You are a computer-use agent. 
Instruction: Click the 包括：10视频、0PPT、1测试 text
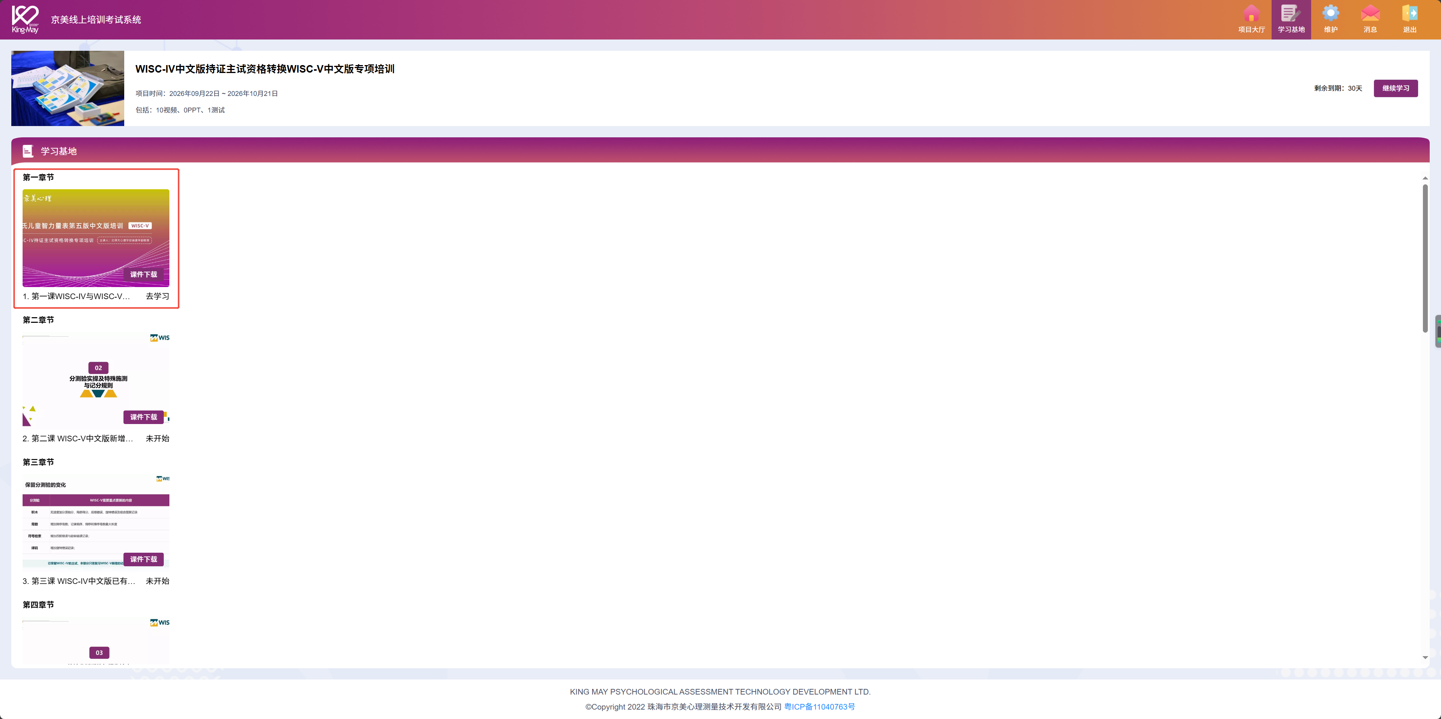pyautogui.click(x=180, y=110)
